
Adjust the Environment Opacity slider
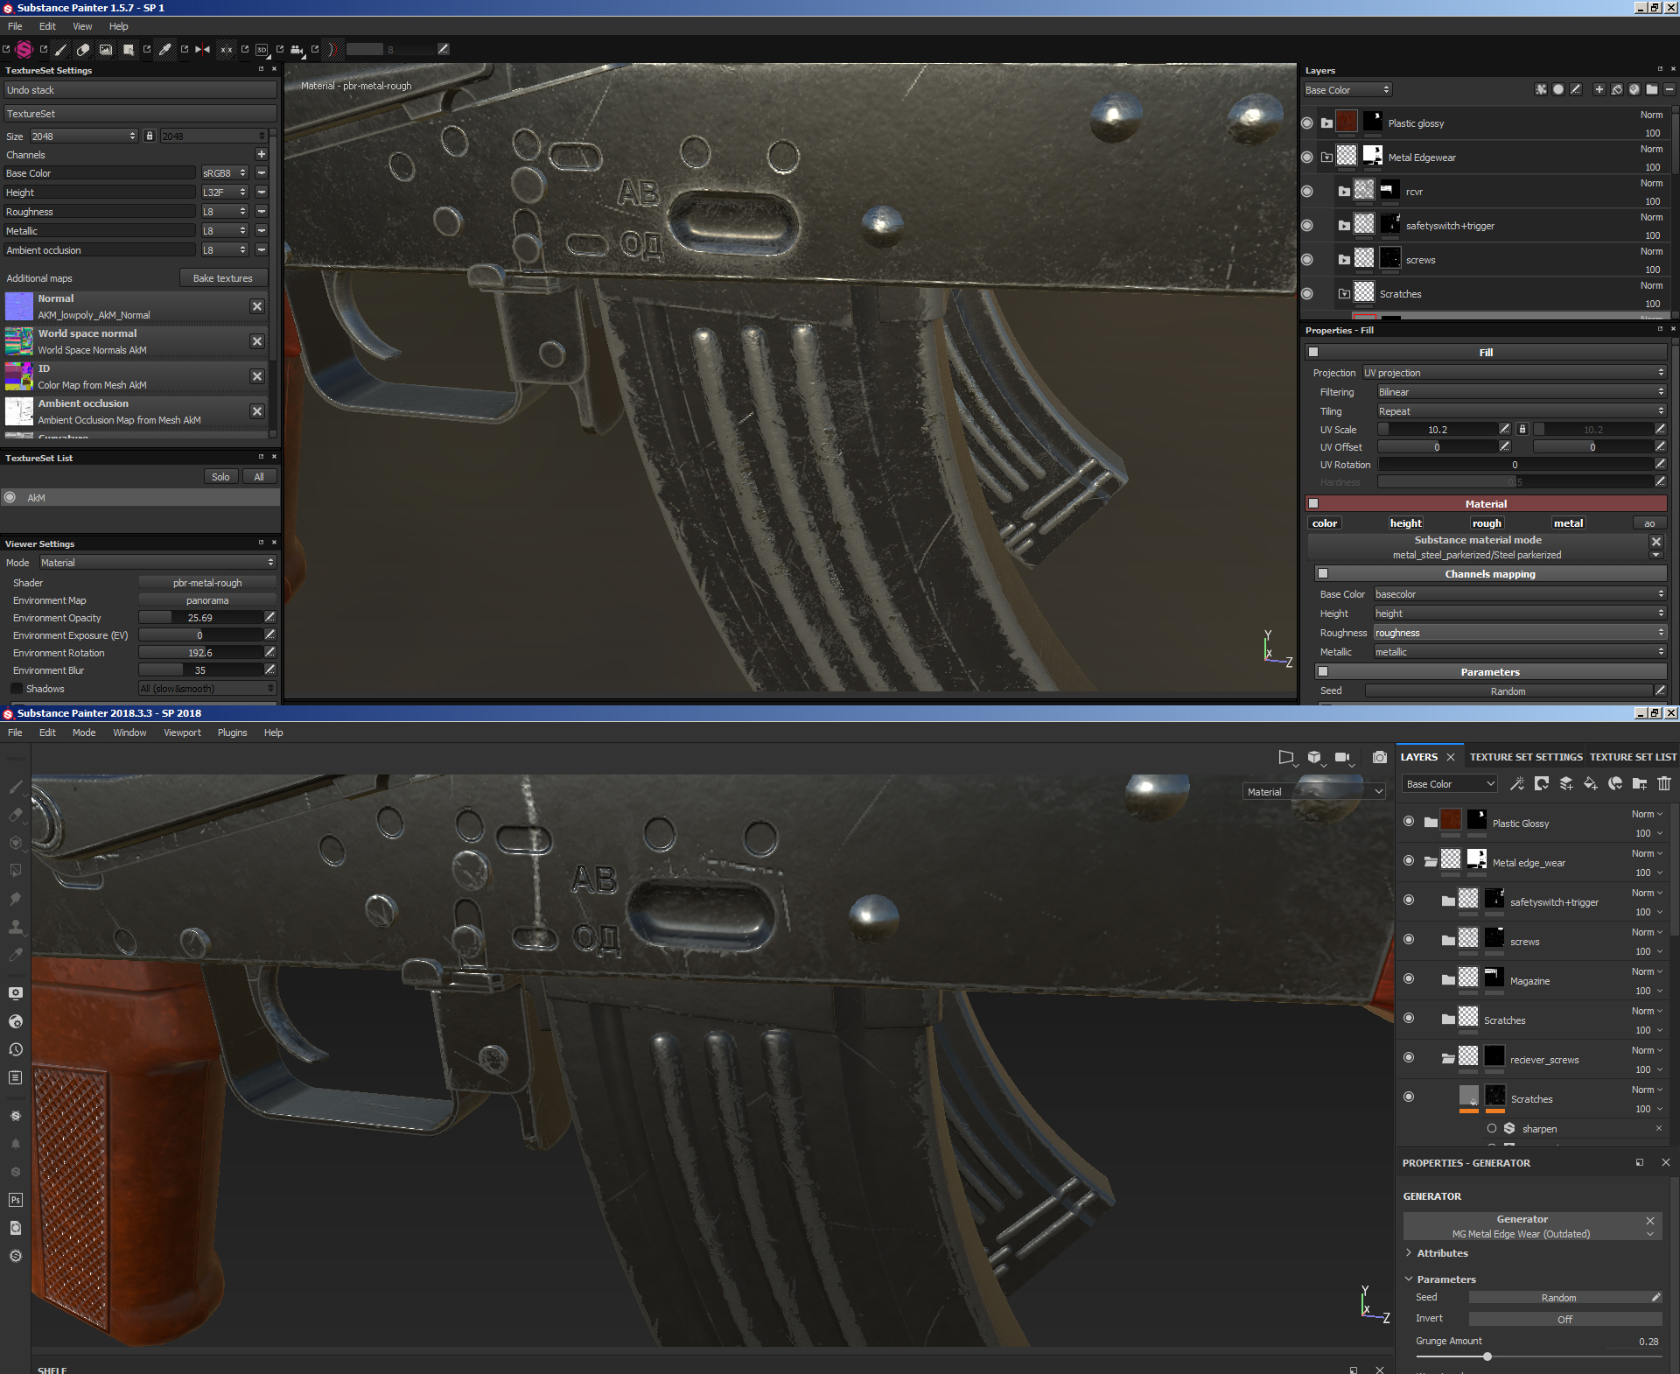point(200,618)
